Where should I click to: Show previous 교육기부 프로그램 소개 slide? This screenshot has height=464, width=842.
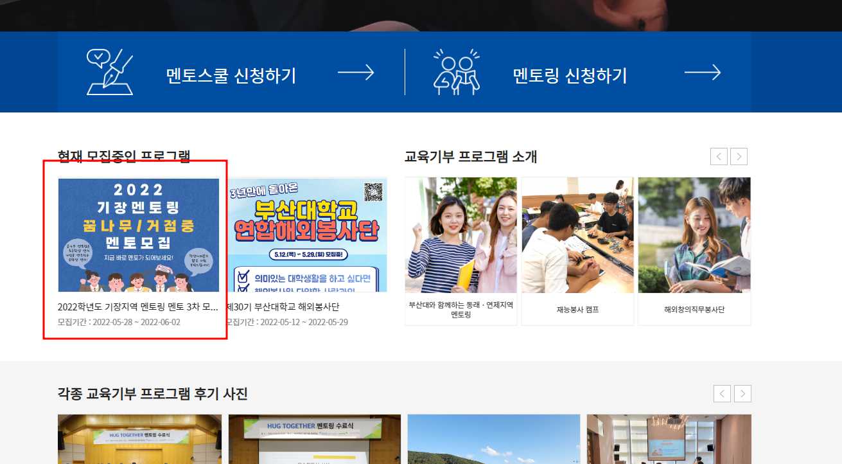(719, 156)
